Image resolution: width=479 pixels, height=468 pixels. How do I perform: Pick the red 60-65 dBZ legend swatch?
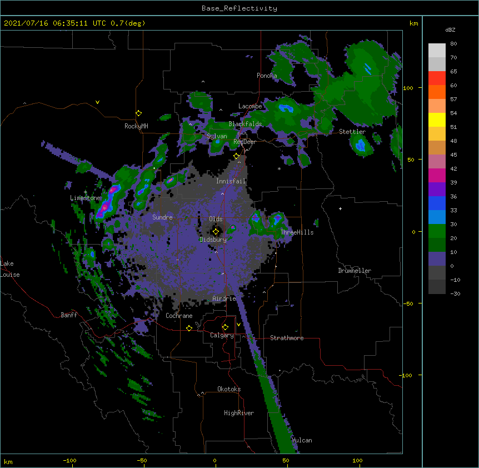tap(437, 78)
